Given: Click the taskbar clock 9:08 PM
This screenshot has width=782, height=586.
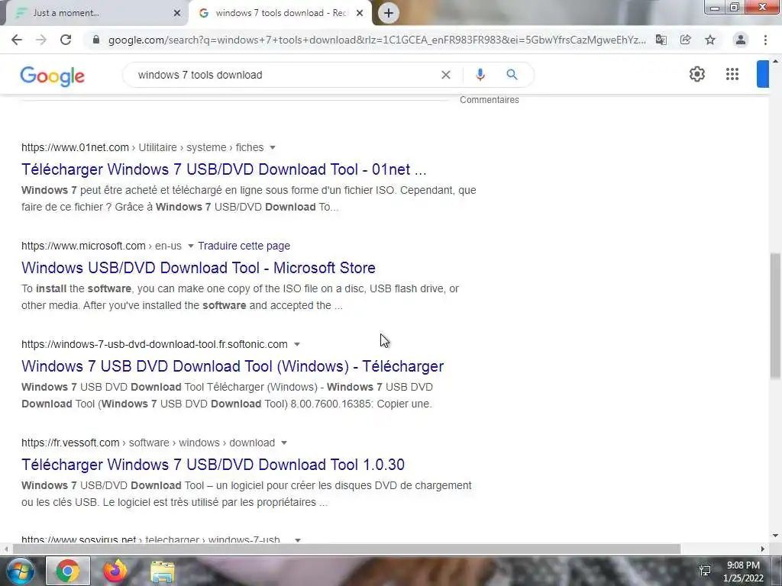Looking at the screenshot, I should [x=743, y=565].
